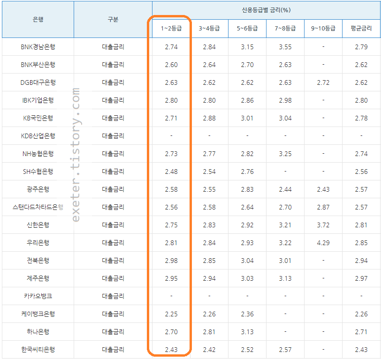Select the 우리은행 row name
The height and width of the screenshot is (359, 381).
point(38,243)
